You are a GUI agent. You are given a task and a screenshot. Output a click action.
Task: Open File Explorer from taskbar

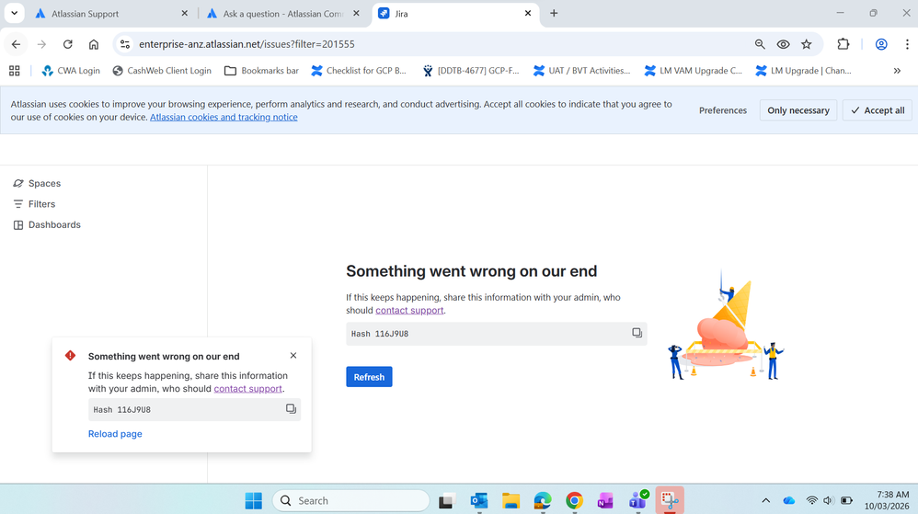pos(511,500)
